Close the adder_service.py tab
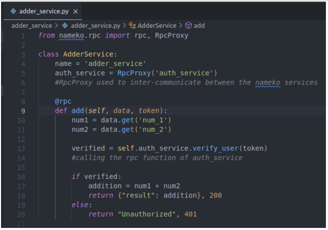328x230 pixels. [x=76, y=12]
